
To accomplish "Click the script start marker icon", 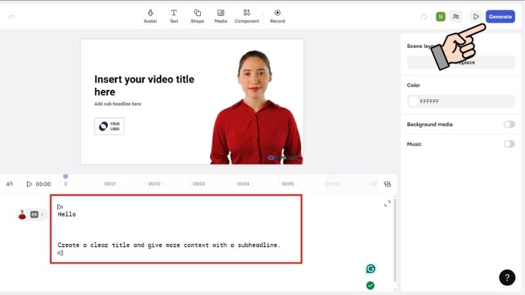I will click(x=60, y=207).
